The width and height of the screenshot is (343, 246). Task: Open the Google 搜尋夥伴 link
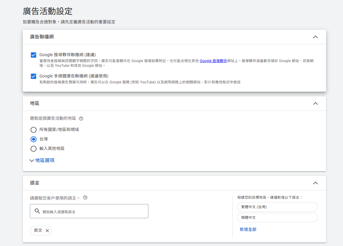coord(213,61)
